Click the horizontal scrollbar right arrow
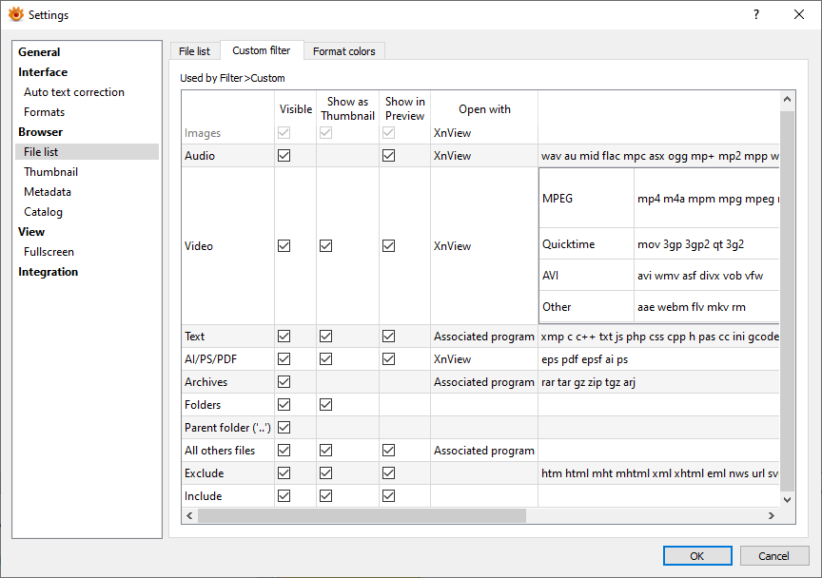The height and width of the screenshot is (578, 822). [771, 515]
